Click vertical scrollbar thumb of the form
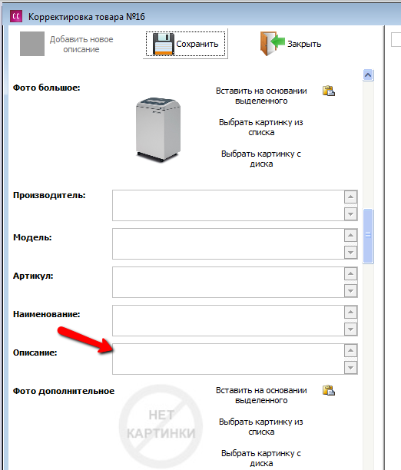The height and width of the screenshot is (470, 401). (368, 236)
